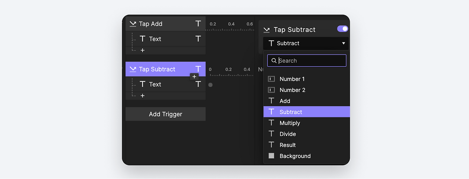The image size is (469, 179).
Task: Click the Background rectangle layer icon
Action: [x=272, y=156]
